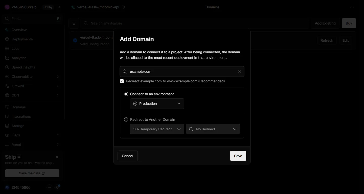This screenshot has height=194, width=364.
Task: Save the new domain in the dialog
Action: tap(238, 156)
